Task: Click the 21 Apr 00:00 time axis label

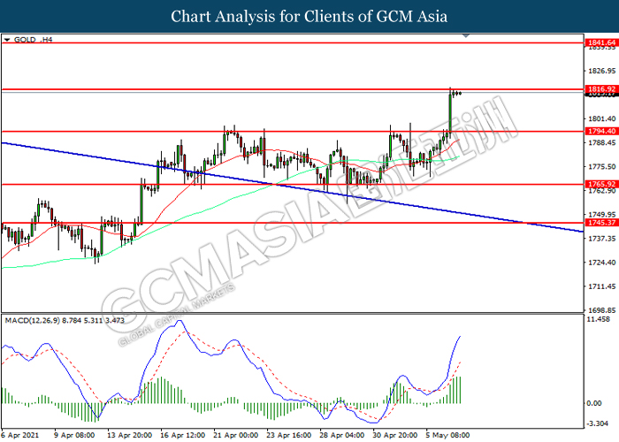Action: [x=237, y=435]
